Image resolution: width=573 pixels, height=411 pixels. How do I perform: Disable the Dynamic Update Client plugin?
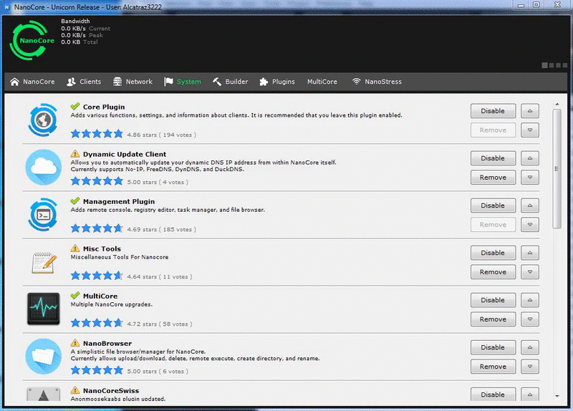(493, 158)
